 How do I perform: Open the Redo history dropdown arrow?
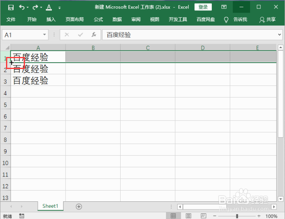pos(41,8)
